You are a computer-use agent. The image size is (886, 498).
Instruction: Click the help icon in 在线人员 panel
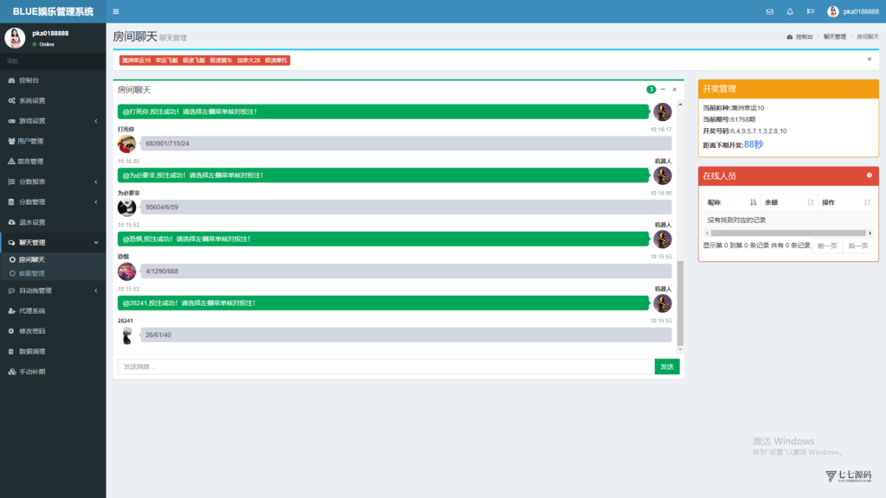(x=869, y=176)
